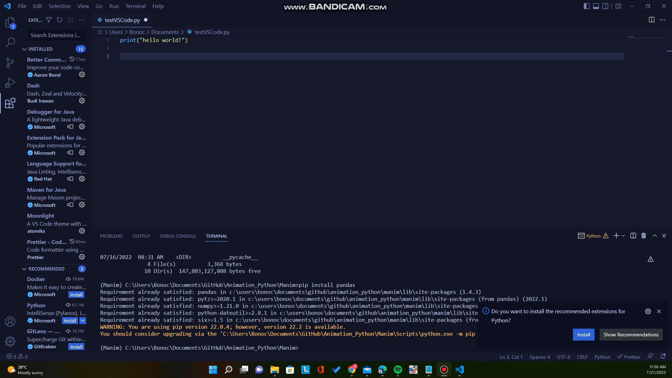Screen dimensions: 672x378
Task: Open the Manage gear for Dash extension
Action: (82, 101)
